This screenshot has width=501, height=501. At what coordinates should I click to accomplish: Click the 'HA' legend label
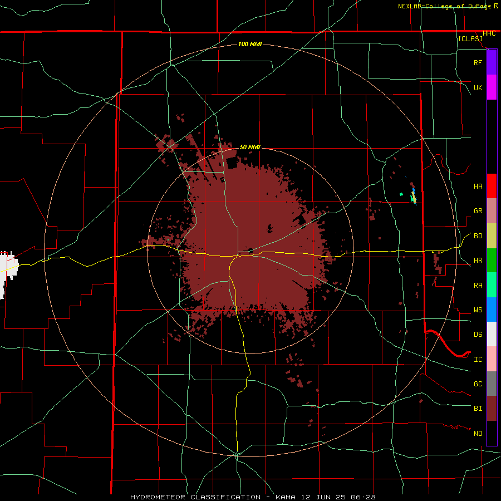(478, 186)
